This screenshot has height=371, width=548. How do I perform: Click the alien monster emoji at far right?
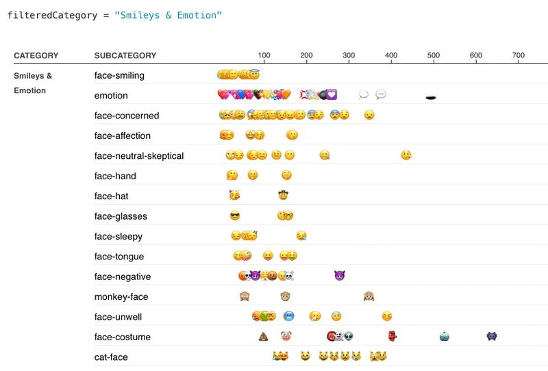coord(492,337)
